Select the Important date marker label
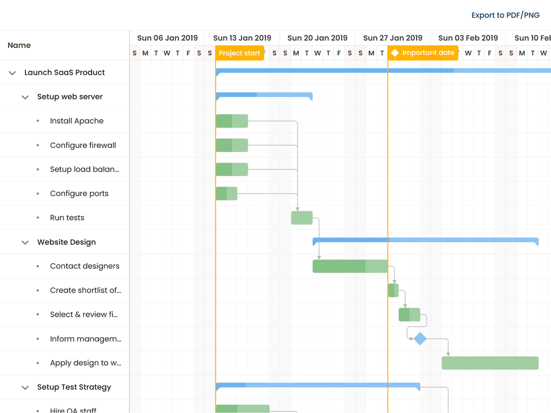Screen dimensions: 551x413 428,53
